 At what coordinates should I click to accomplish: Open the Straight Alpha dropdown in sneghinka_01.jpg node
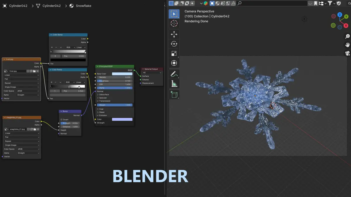point(28,153)
